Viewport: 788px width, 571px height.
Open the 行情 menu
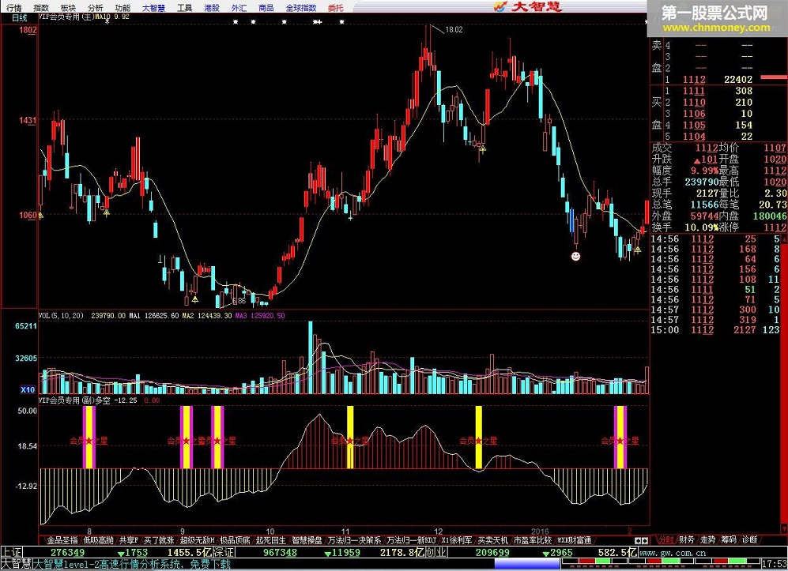click(14, 8)
